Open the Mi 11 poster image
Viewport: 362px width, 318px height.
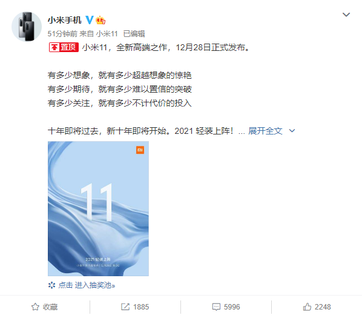tap(98, 208)
